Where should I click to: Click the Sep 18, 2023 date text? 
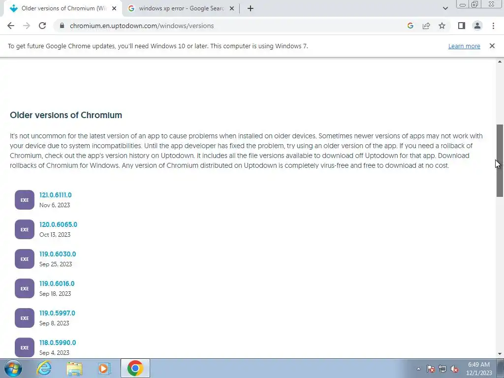click(x=55, y=294)
